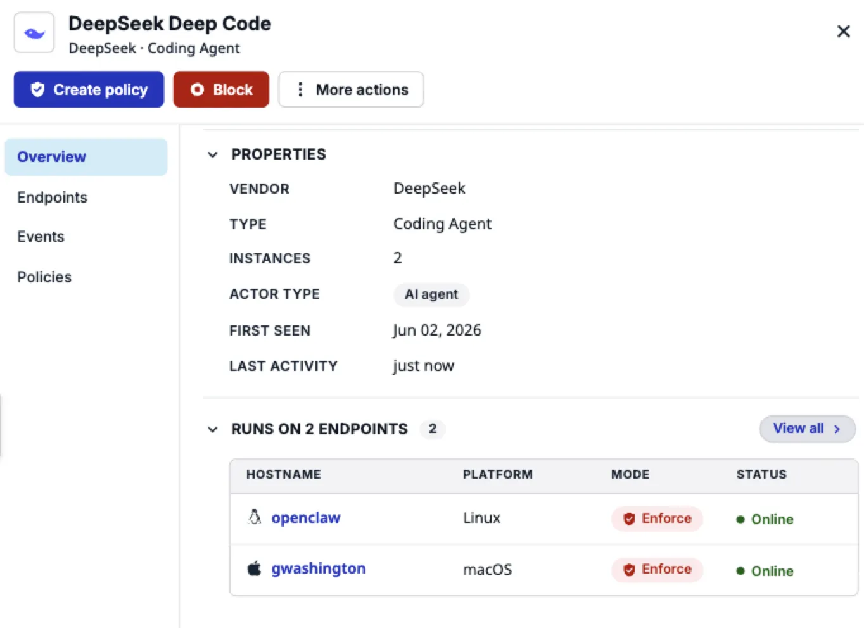Click the Enforce badge for gwashington
864x628 pixels.
pos(657,569)
